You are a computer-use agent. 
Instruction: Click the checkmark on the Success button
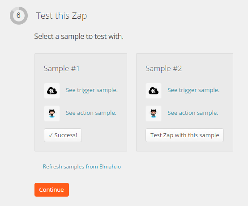click(x=51, y=135)
